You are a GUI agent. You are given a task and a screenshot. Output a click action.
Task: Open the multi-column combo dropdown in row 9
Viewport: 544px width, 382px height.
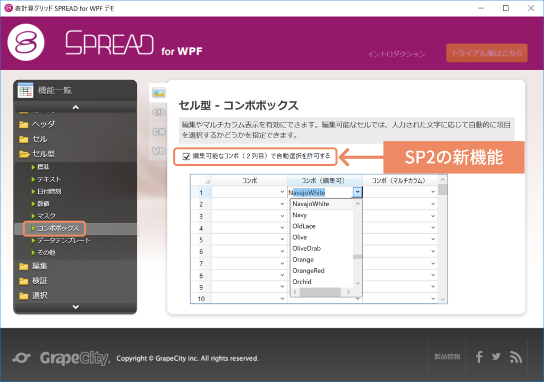point(433,286)
